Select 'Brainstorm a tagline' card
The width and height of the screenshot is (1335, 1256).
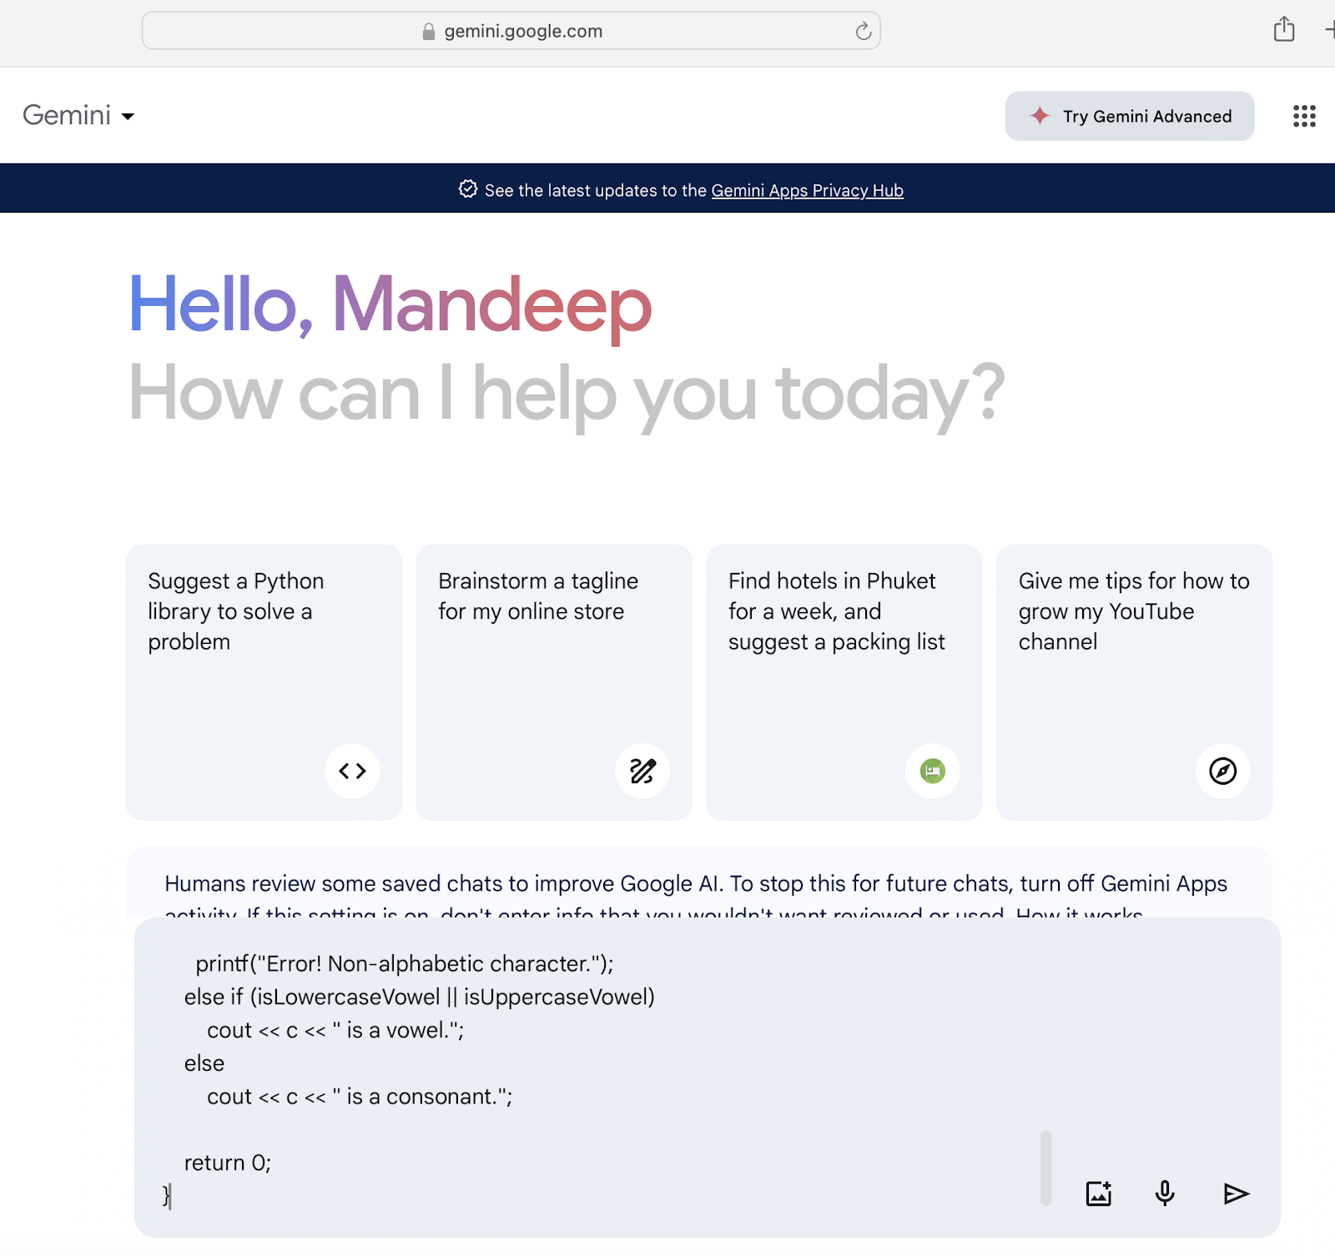point(554,682)
